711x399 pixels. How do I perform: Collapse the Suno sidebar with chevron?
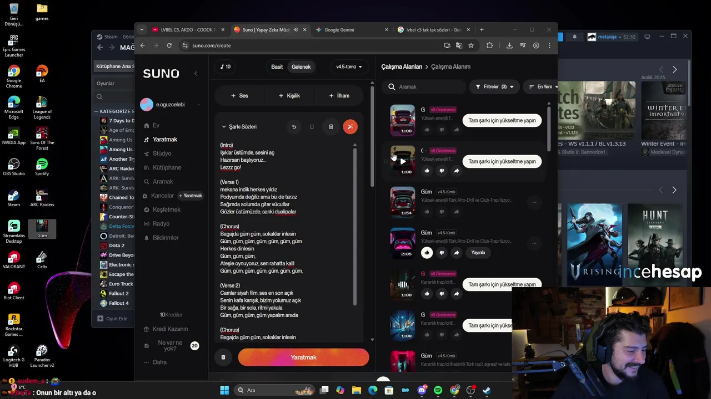coord(196,73)
